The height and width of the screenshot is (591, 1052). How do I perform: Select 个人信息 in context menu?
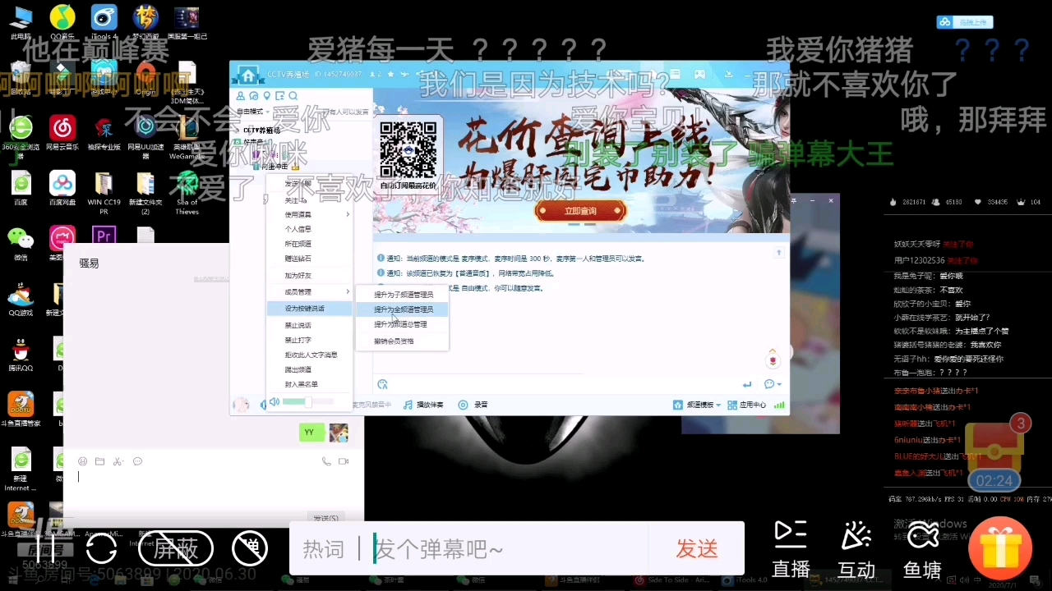point(310,229)
